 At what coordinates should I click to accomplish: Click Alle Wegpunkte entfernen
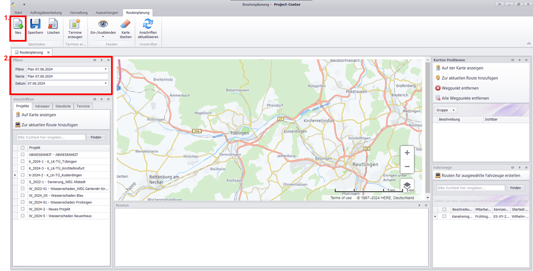tap(465, 98)
